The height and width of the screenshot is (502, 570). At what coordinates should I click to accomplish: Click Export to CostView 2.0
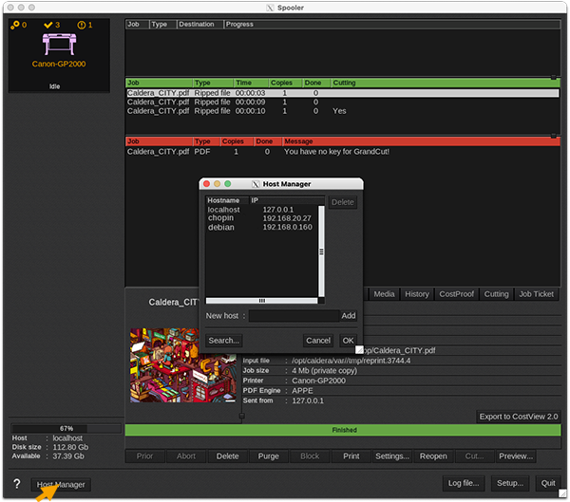[519, 417]
